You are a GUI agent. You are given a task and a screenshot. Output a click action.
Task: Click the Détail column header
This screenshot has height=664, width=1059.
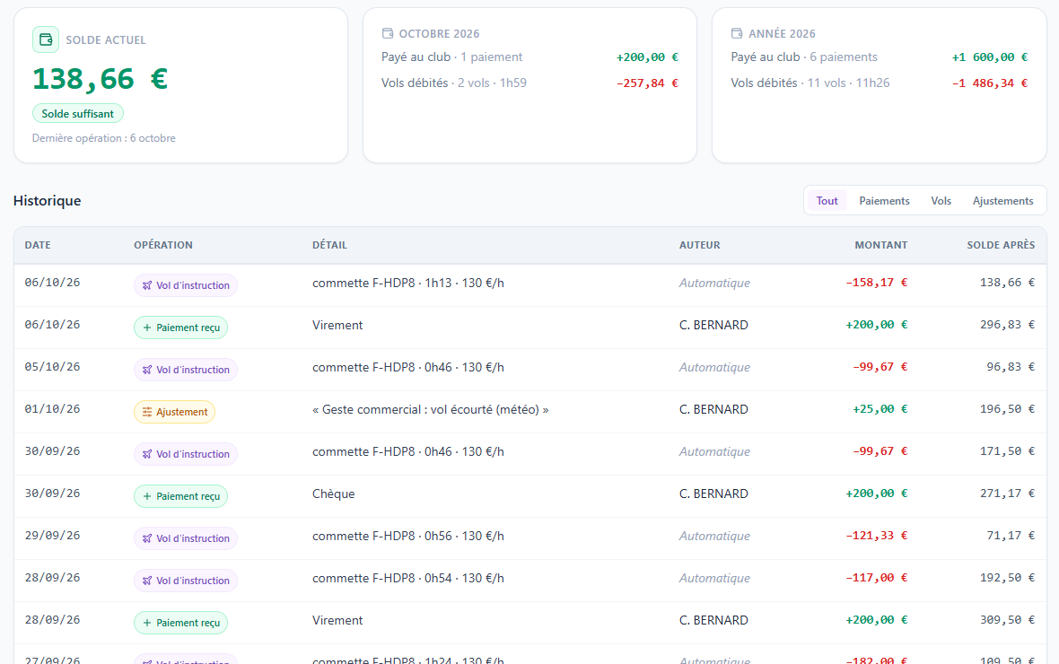click(x=329, y=245)
